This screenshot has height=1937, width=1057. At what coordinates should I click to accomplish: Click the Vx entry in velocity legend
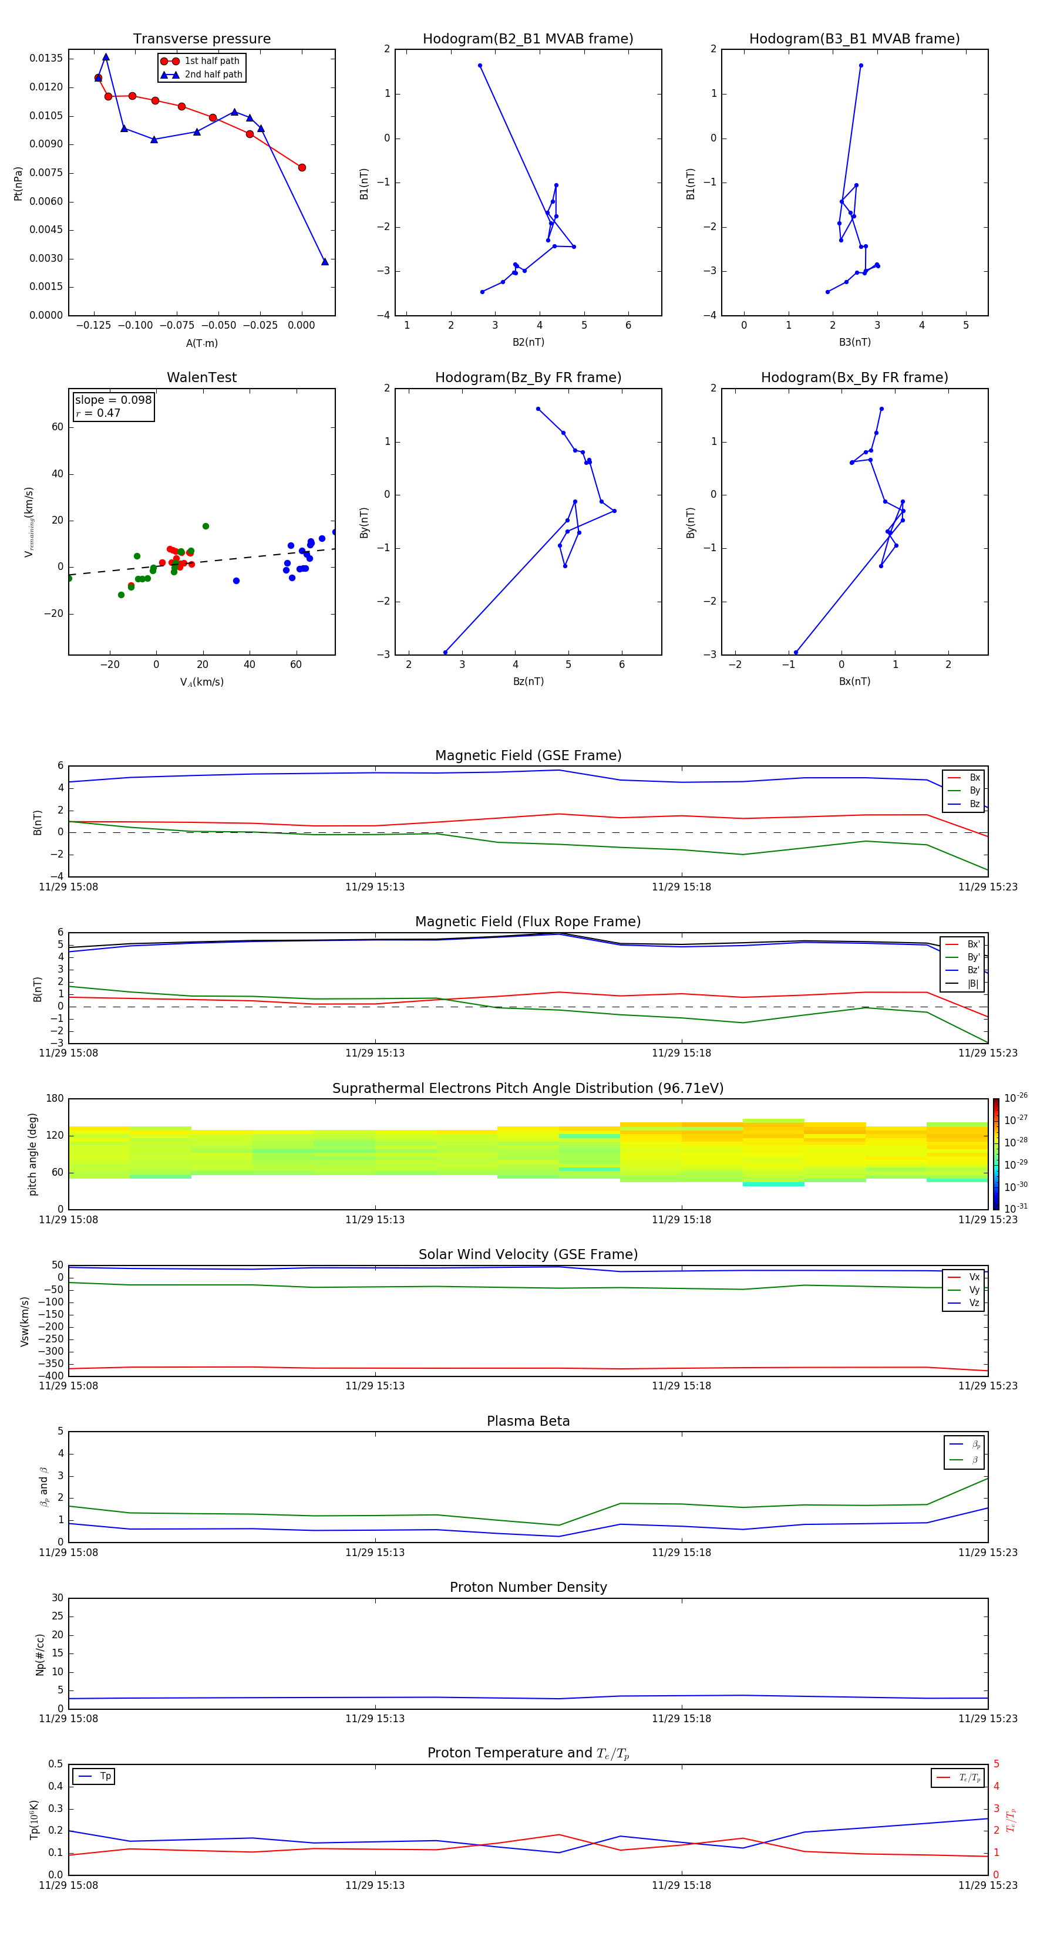point(964,1277)
